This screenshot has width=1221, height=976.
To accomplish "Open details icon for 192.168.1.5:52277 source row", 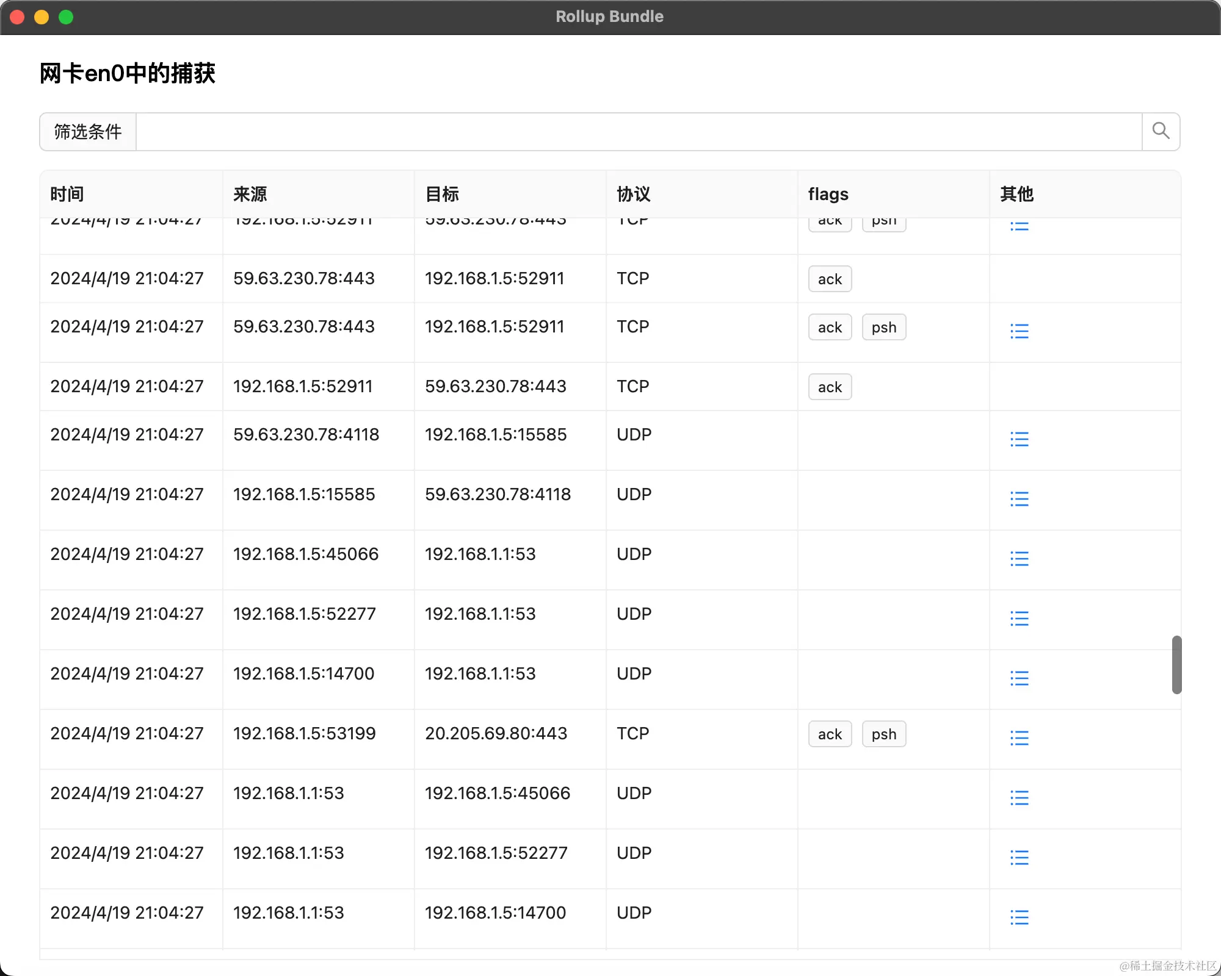I will (1019, 619).
